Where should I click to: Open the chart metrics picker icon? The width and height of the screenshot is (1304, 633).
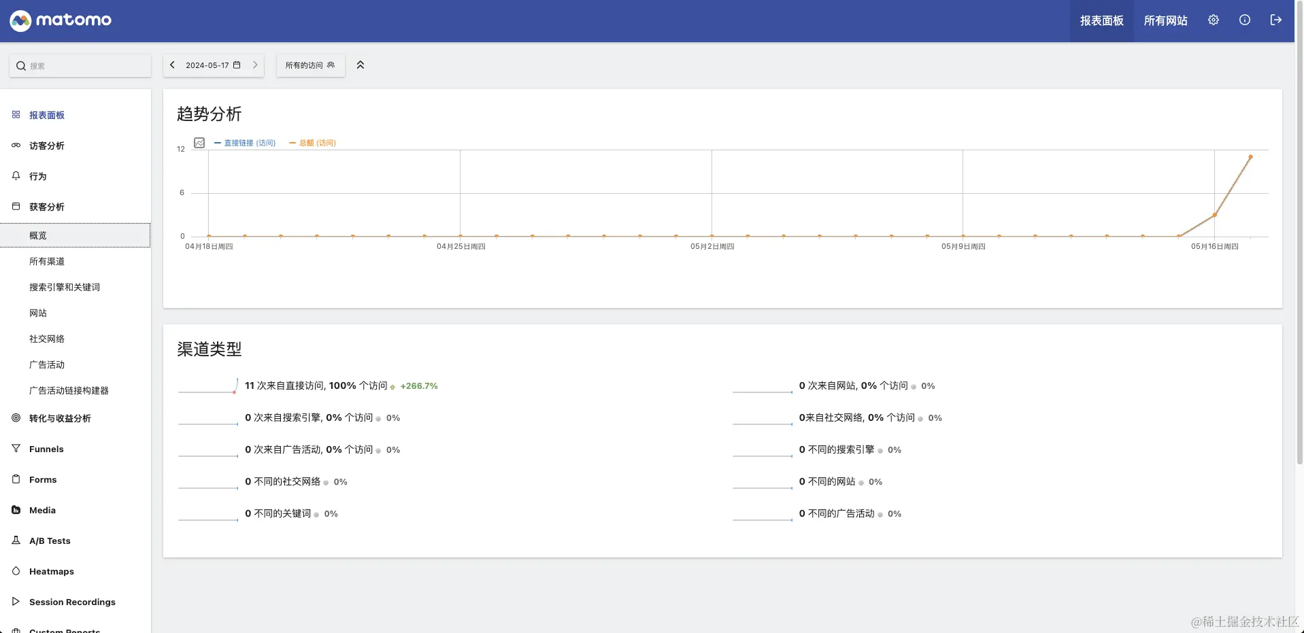(199, 143)
